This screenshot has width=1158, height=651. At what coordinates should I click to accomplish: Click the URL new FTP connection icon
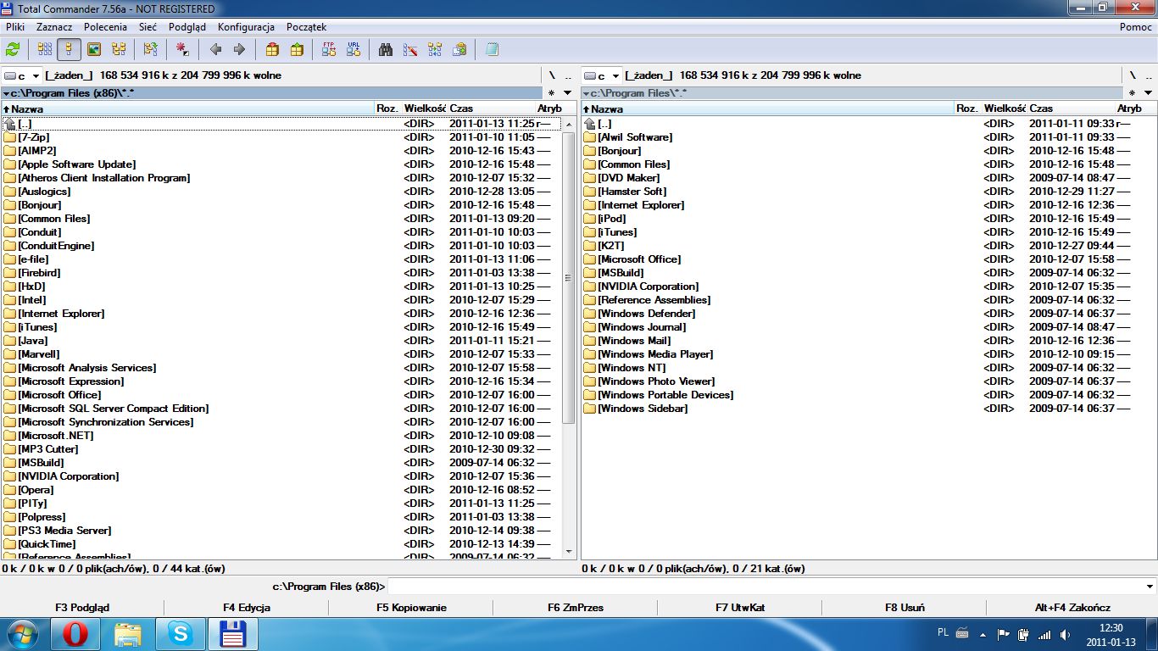click(x=354, y=49)
